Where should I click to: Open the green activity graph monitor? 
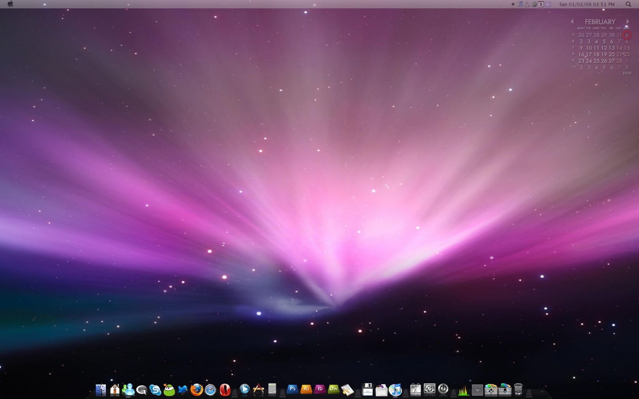pos(463,390)
